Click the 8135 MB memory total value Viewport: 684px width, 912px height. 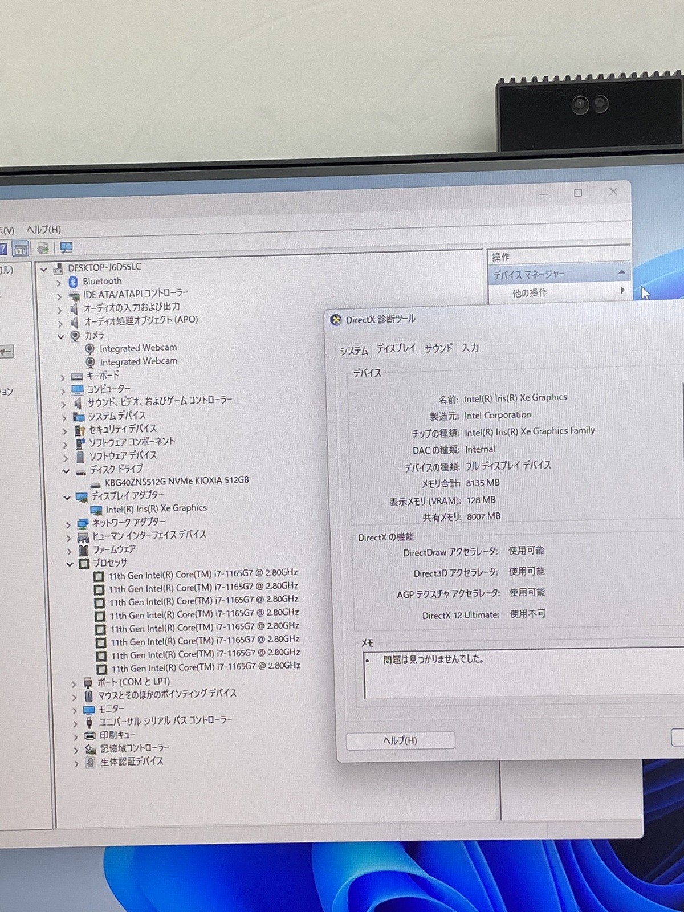(x=482, y=483)
